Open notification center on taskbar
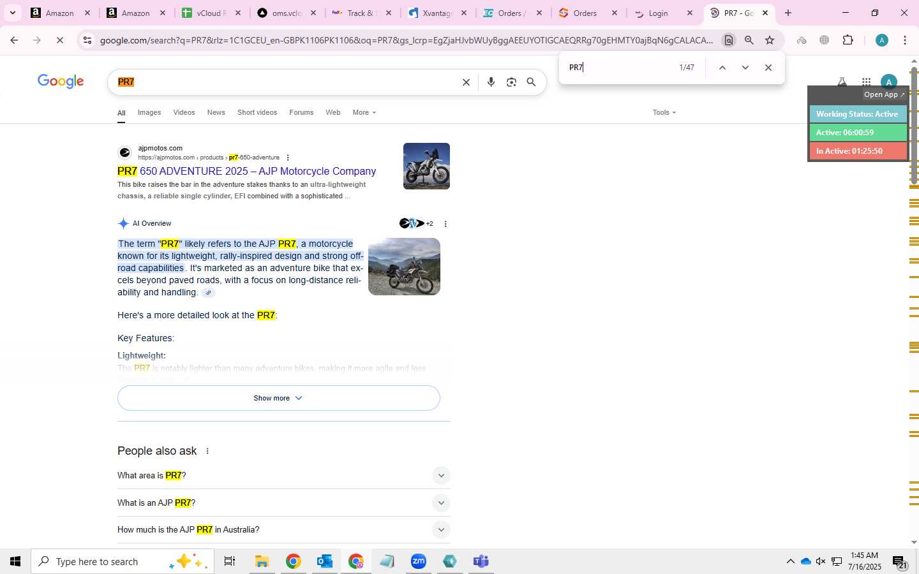The height and width of the screenshot is (574, 919). tap(899, 562)
